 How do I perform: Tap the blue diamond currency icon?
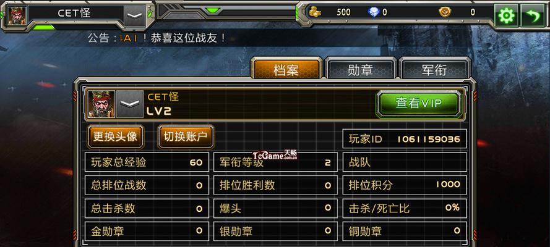tap(374, 12)
